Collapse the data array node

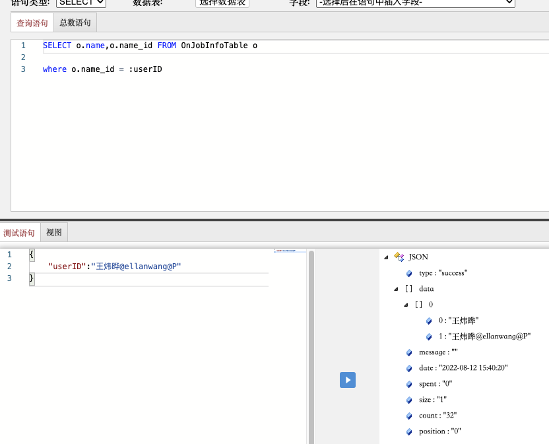click(397, 289)
